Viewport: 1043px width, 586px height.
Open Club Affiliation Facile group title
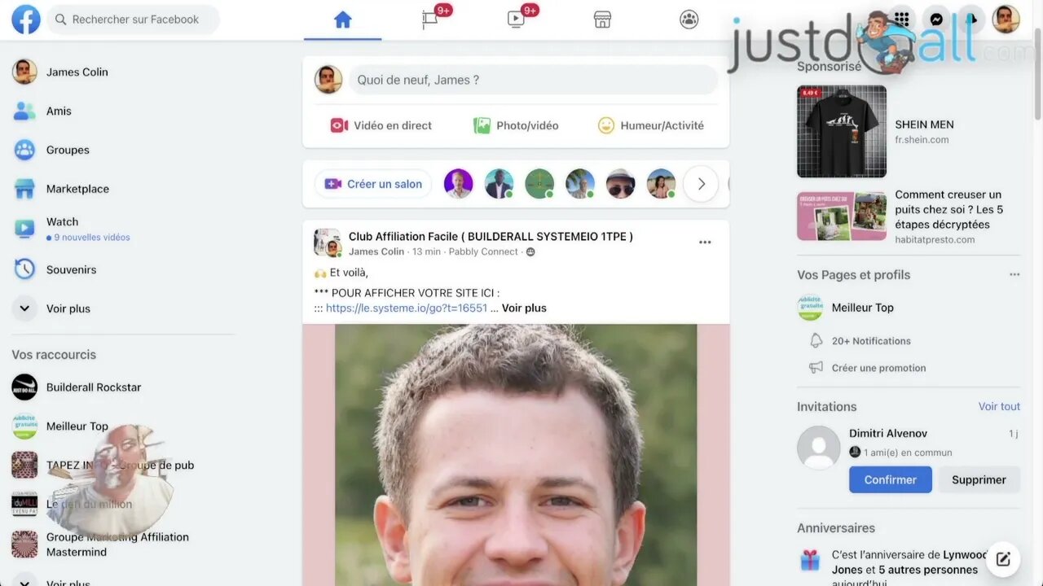pyautogui.click(x=491, y=237)
